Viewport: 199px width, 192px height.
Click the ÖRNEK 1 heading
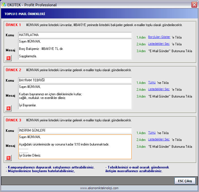tap(13, 25)
